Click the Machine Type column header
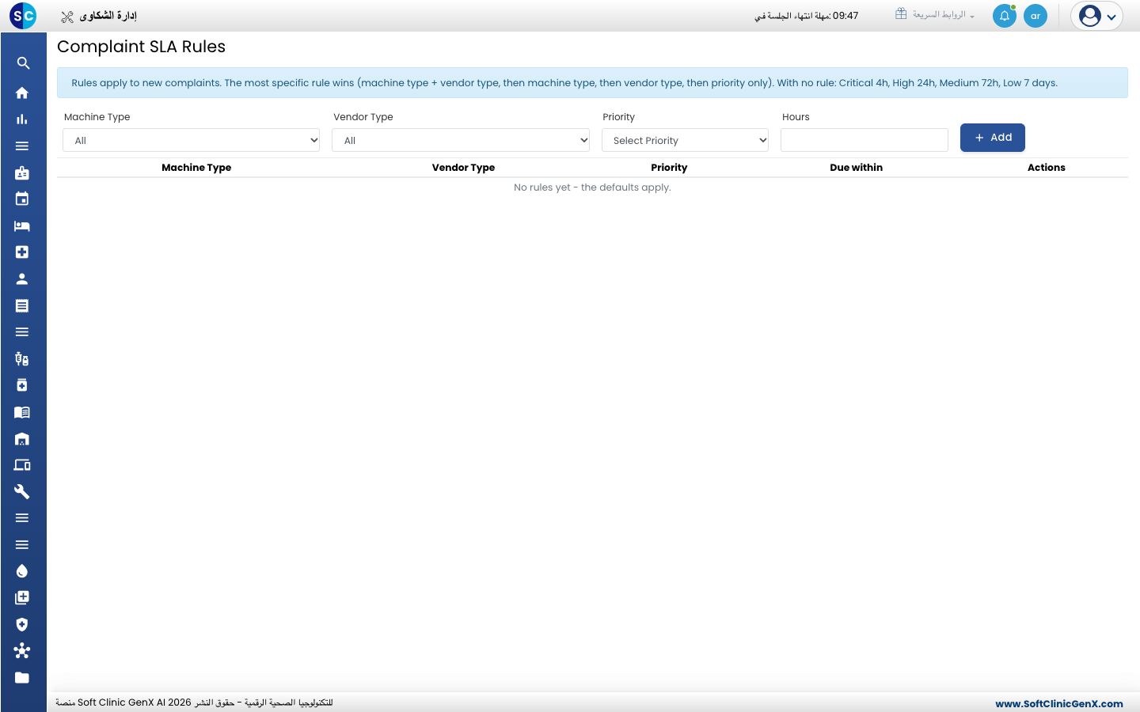This screenshot has width=1140, height=712. tap(196, 168)
